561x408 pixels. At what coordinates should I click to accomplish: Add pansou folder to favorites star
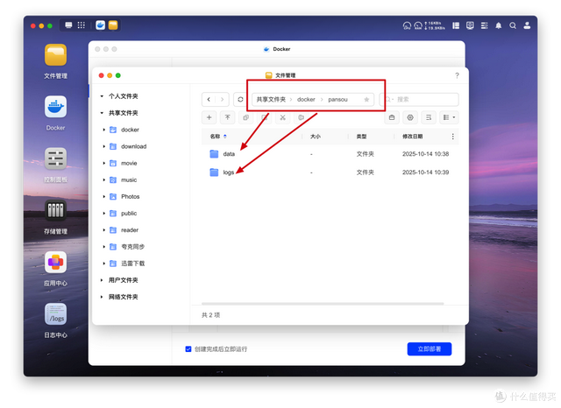pos(366,99)
